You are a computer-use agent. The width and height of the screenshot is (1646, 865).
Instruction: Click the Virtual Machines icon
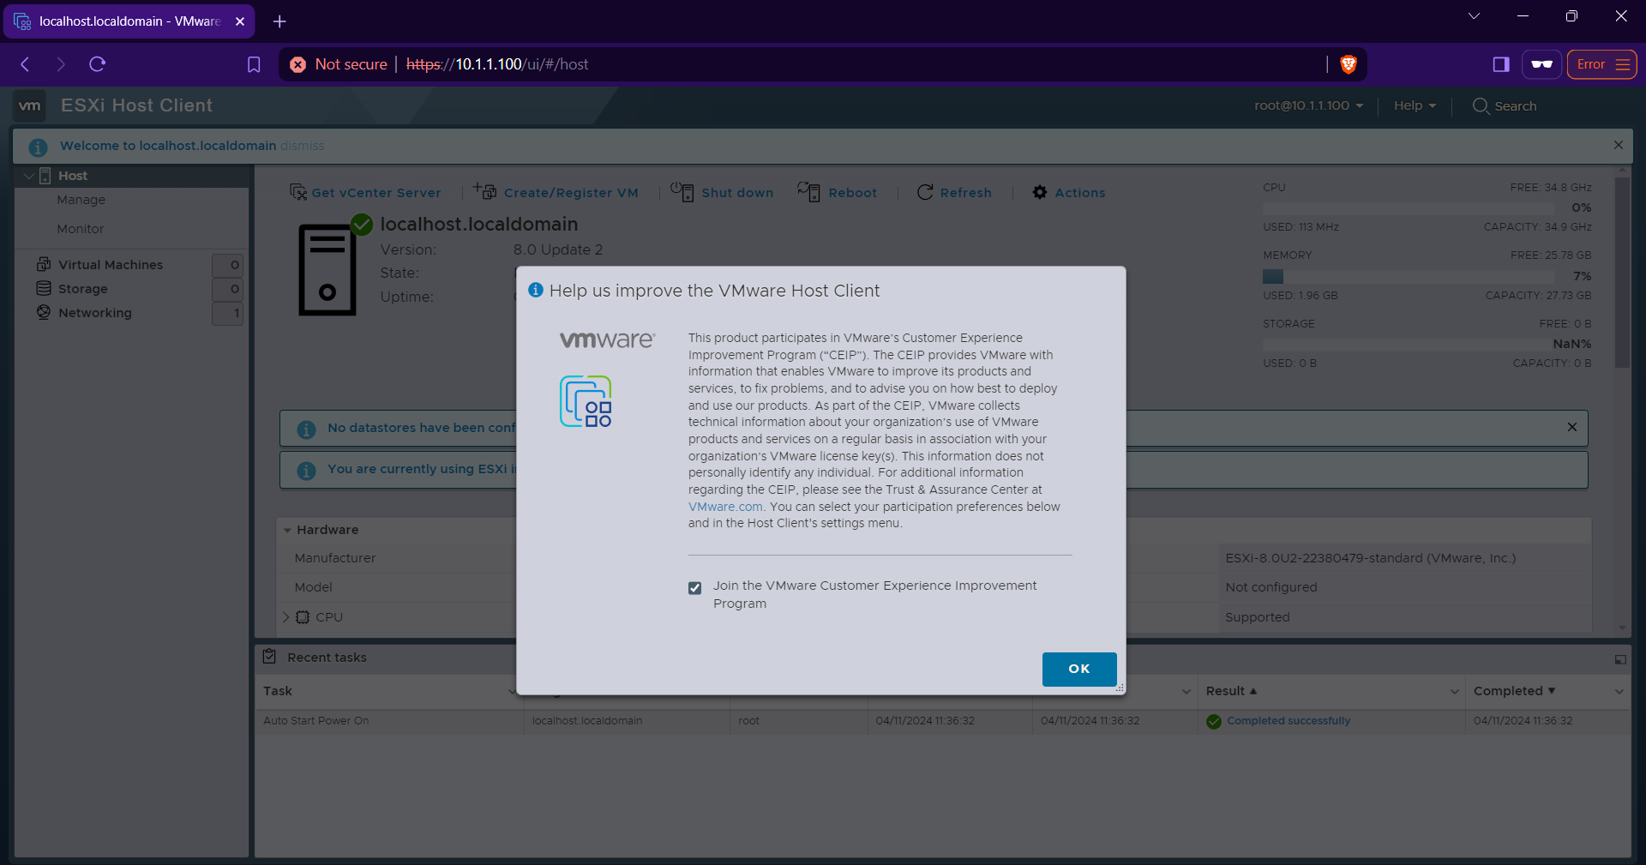(44, 264)
